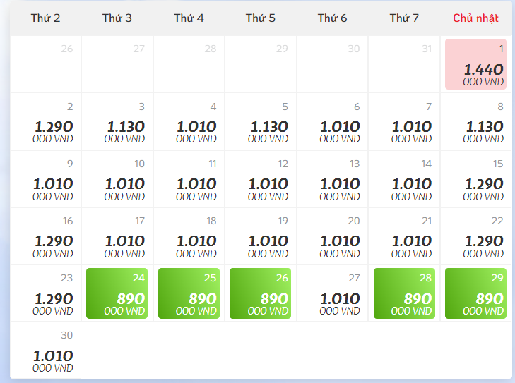The image size is (515, 383).
Task: Click the Thứ 2 column header
Action: pos(46,18)
